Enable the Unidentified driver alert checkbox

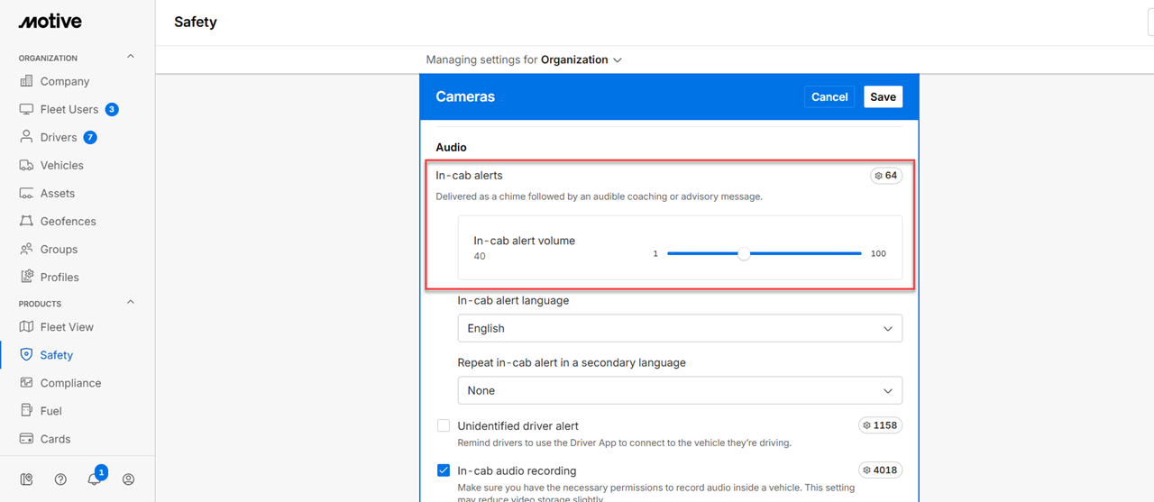click(x=444, y=425)
